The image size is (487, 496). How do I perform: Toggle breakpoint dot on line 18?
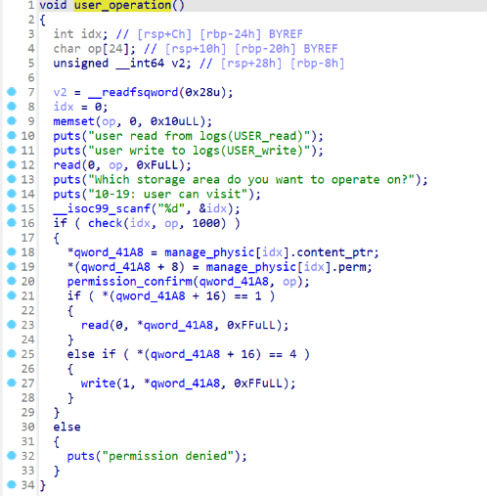12,251
